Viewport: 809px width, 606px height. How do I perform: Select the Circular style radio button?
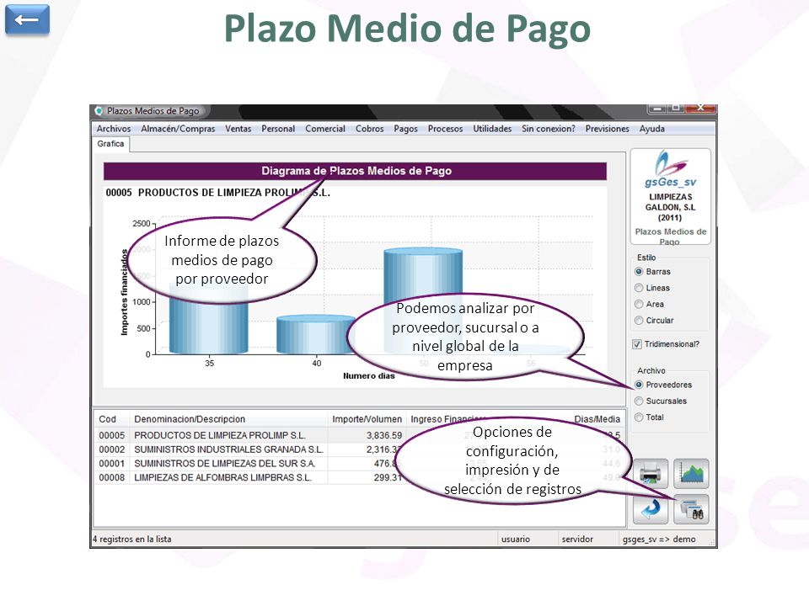coord(639,321)
